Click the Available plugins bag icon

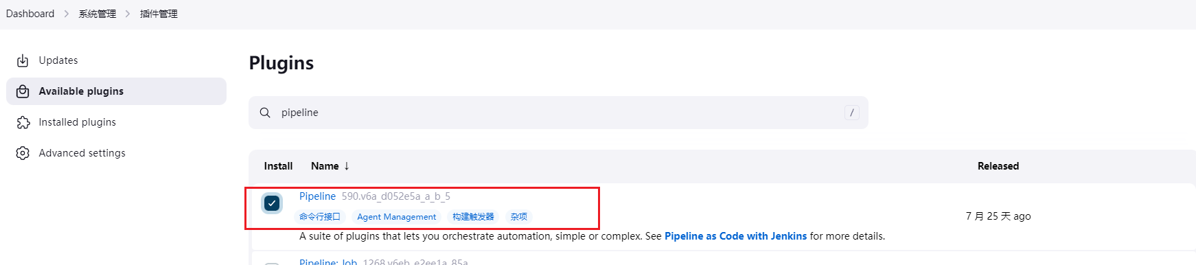23,91
